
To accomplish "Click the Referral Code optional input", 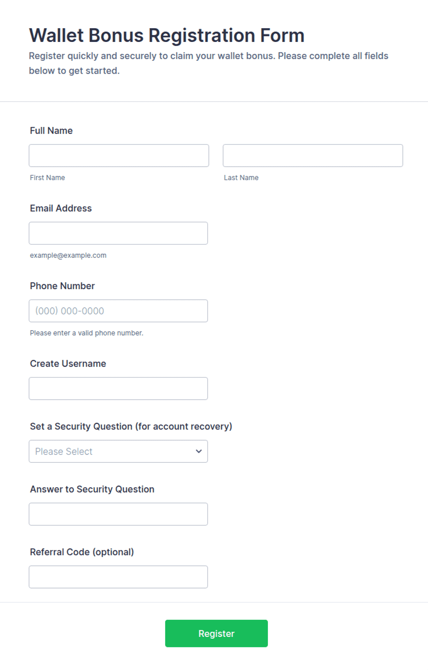I will point(118,577).
